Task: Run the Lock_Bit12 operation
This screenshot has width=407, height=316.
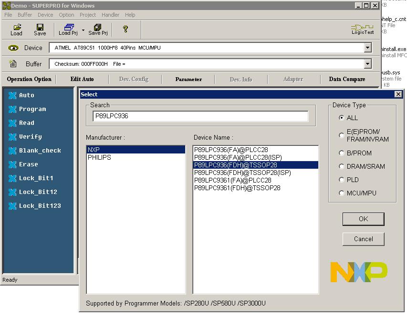Action: [x=33, y=192]
